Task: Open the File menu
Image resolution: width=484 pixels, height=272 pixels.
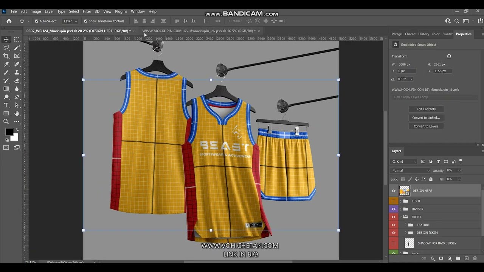Action: (14, 11)
